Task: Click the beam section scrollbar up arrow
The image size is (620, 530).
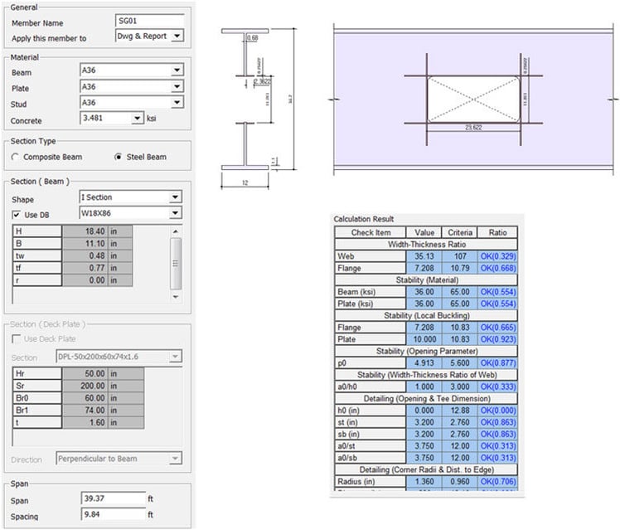Action: click(174, 231)
